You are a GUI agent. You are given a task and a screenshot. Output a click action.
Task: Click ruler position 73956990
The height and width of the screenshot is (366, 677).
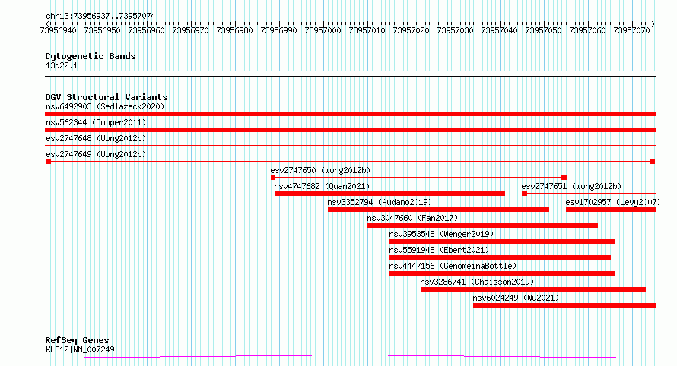click(278, 30)
